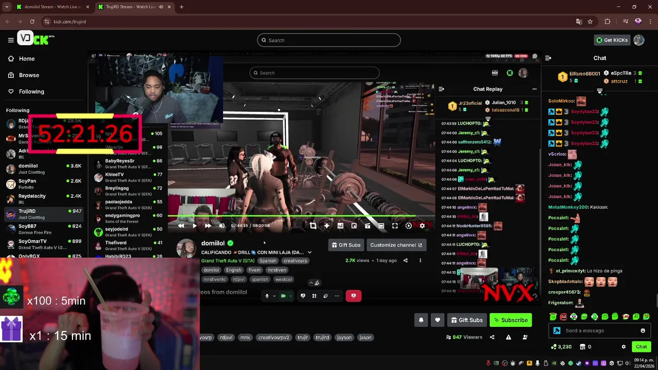
Task: Select the trujird tag below the stream
Action: (322, 338)
